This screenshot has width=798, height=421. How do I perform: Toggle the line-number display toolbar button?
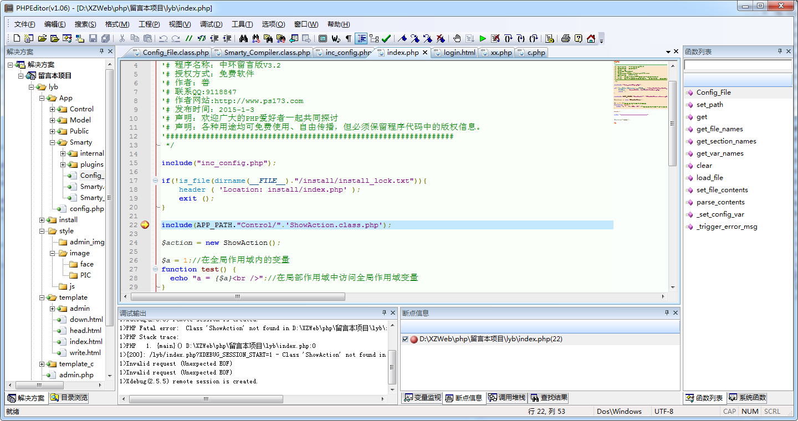pyautogui.click(x=361, y=38)
